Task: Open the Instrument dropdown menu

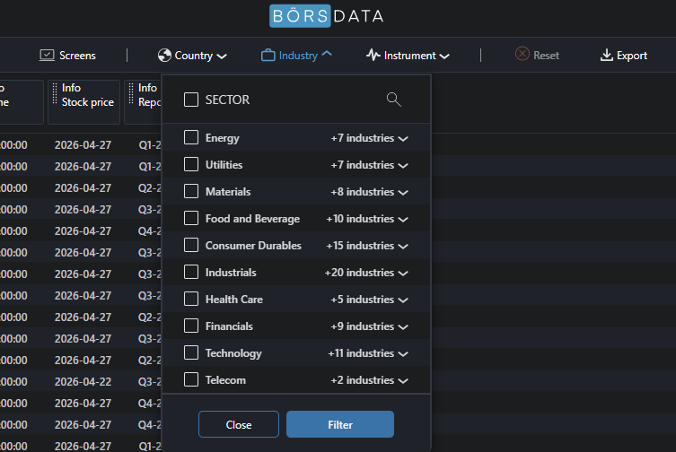Action: point(408,55)
